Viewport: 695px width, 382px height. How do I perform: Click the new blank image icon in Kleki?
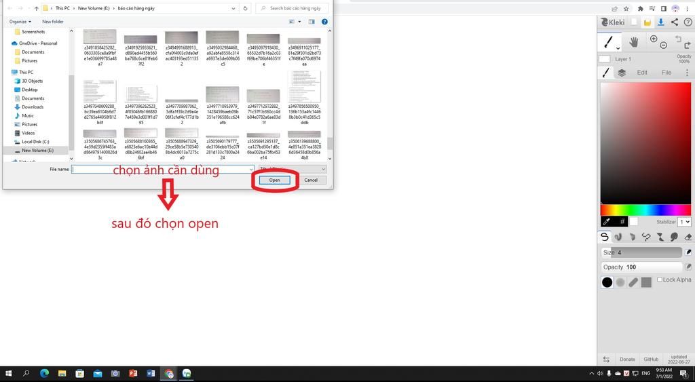pos(635,22)
